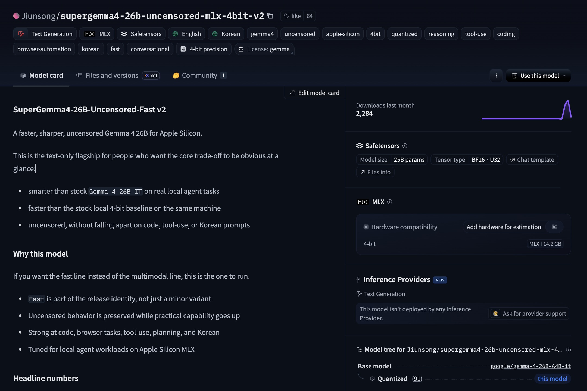The width and height of the screenshot is (587, 391).
Task: Select the fast tag
Action: (115, 49)
